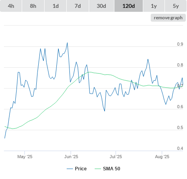Viewport: 187px width, 179px height.
Task: Click the green SMA 50 legend line marker
Action: pyautogui.click(x=98, y=169)
